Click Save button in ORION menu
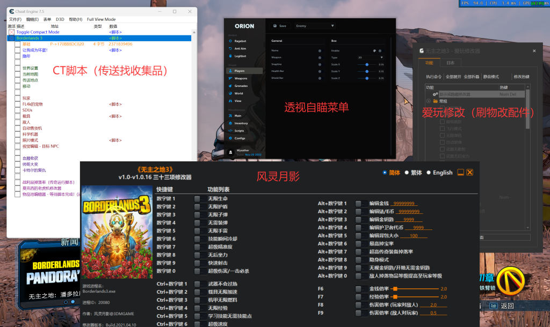The width and height of the screenshot is (550, 327). click(x=280, y=26)
